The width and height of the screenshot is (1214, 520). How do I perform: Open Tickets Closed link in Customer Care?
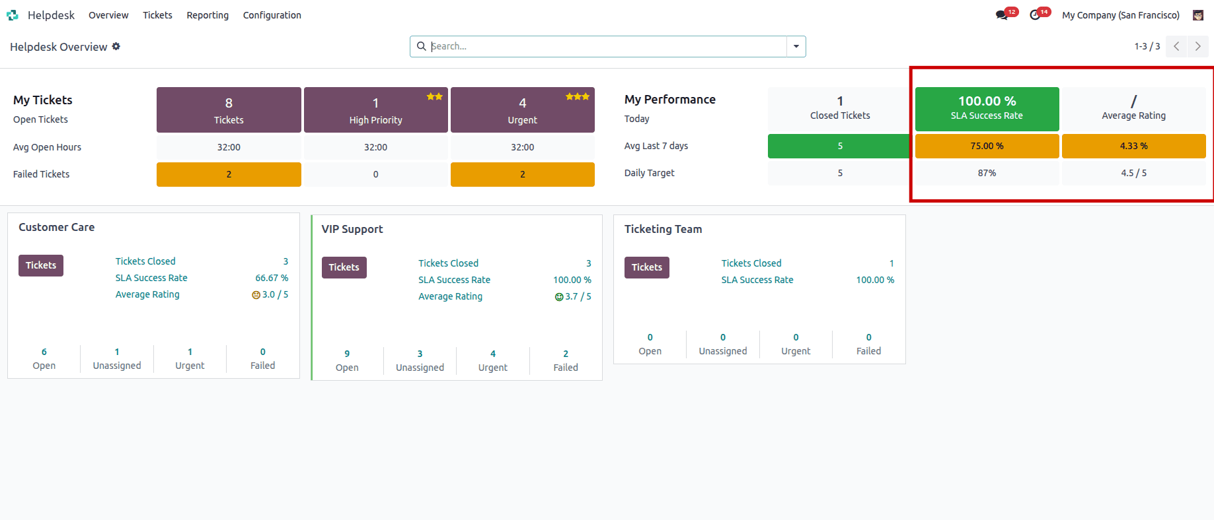pyautogui.click(x=145, y=261)
